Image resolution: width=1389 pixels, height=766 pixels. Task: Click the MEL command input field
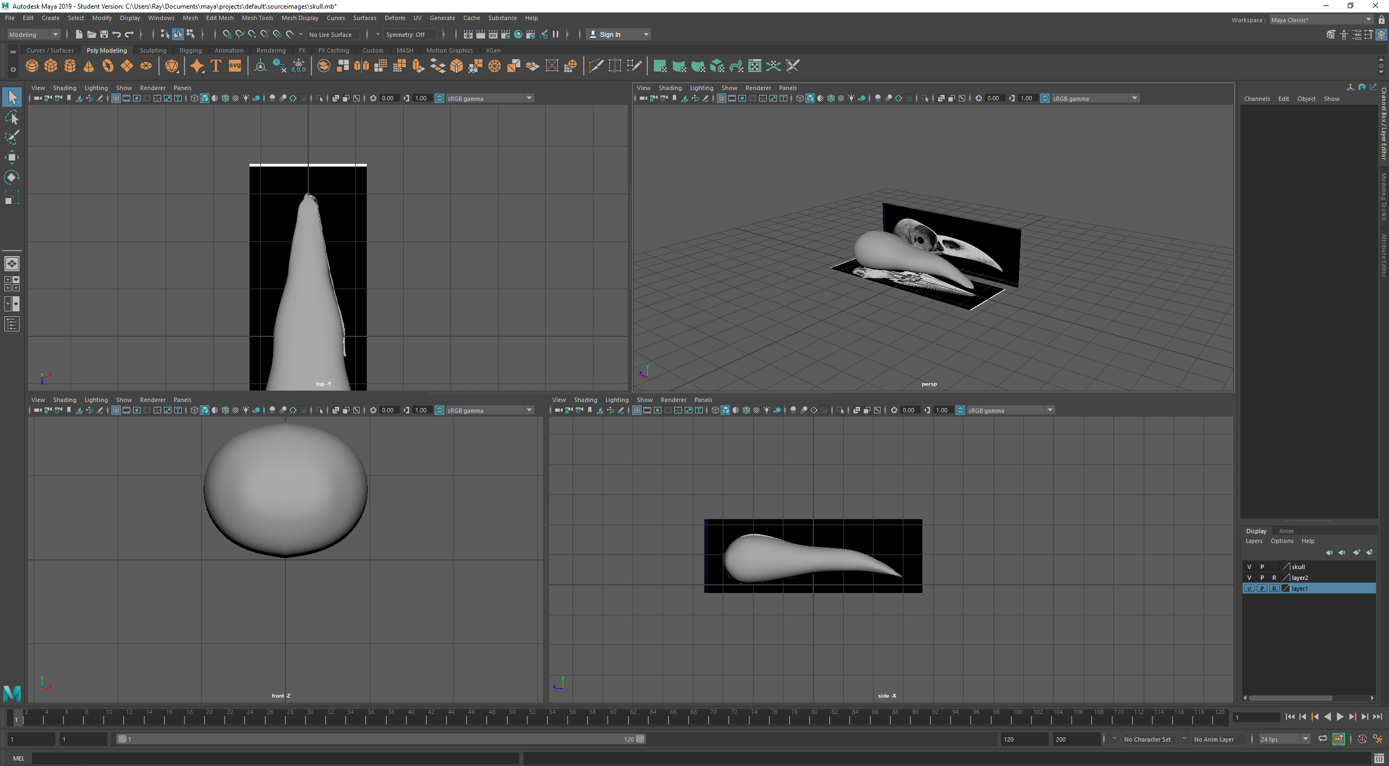click(x=275, y=758)
